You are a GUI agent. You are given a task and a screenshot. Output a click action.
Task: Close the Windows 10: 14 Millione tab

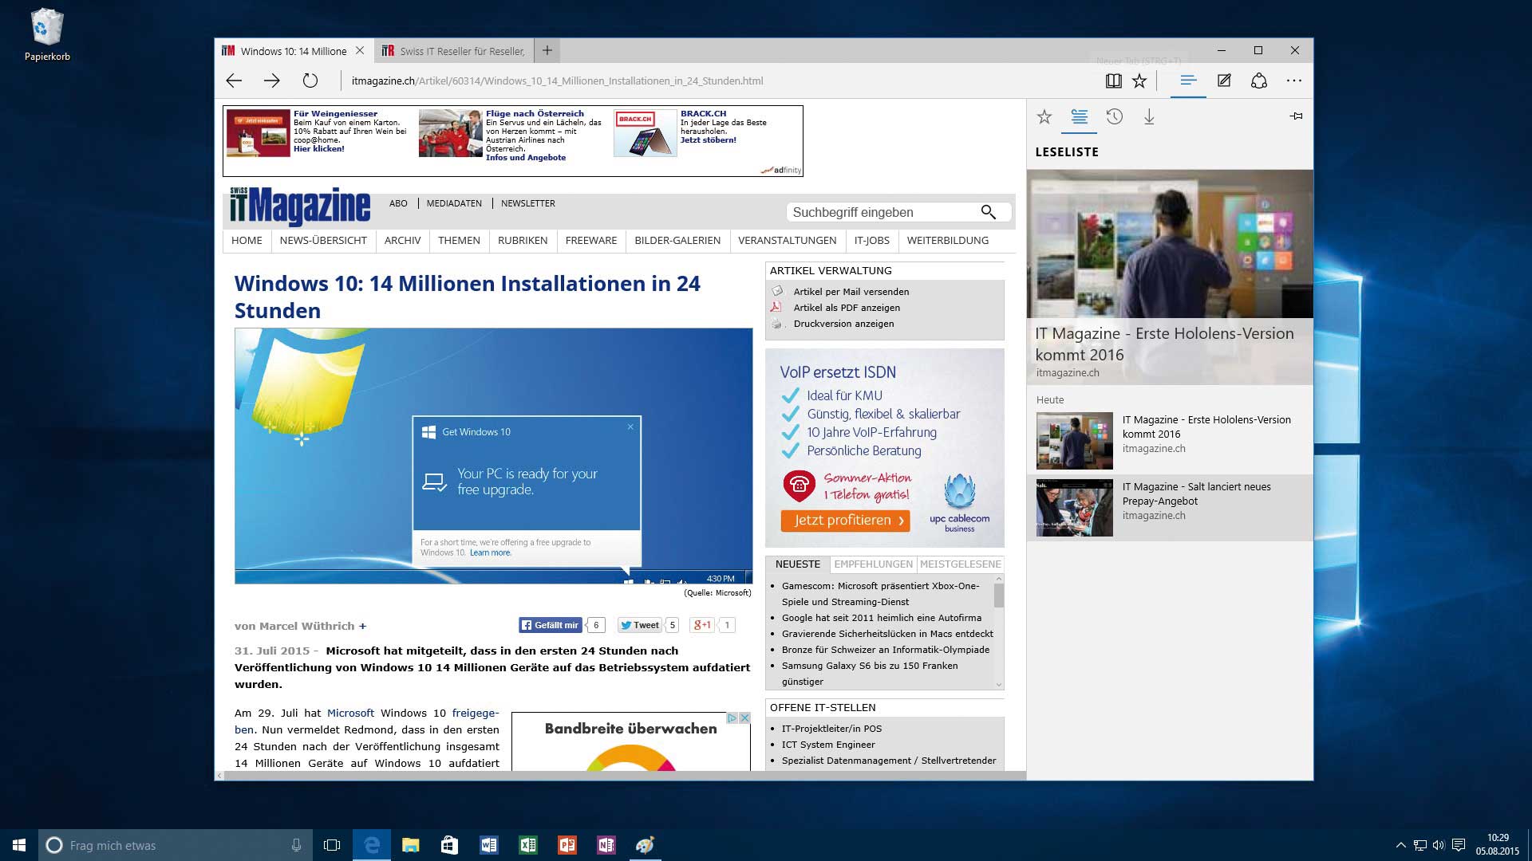[x=360, y=50]
